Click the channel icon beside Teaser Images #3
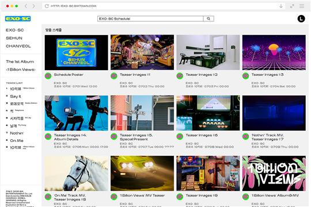 point(245,76)
